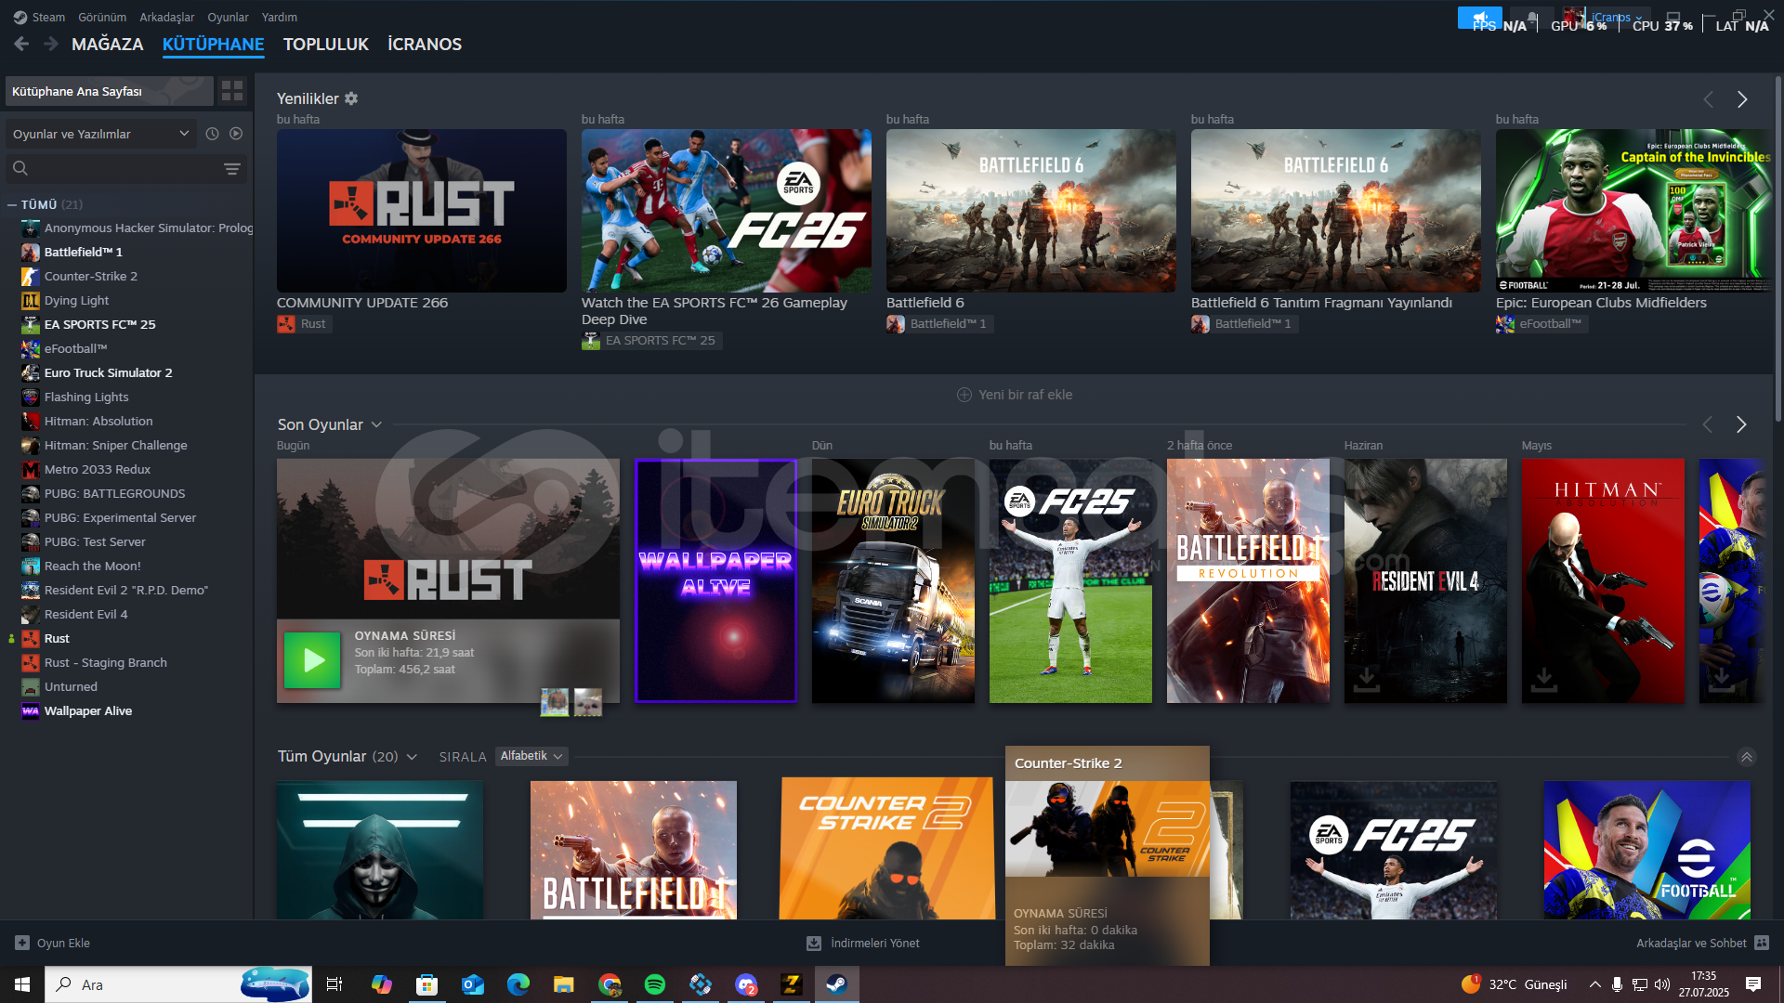Image resolution: width=1784 pixels, height=1003 pixels.
Task: Select Euro Truck Simulator 2 in list
Action: (108, 372)
